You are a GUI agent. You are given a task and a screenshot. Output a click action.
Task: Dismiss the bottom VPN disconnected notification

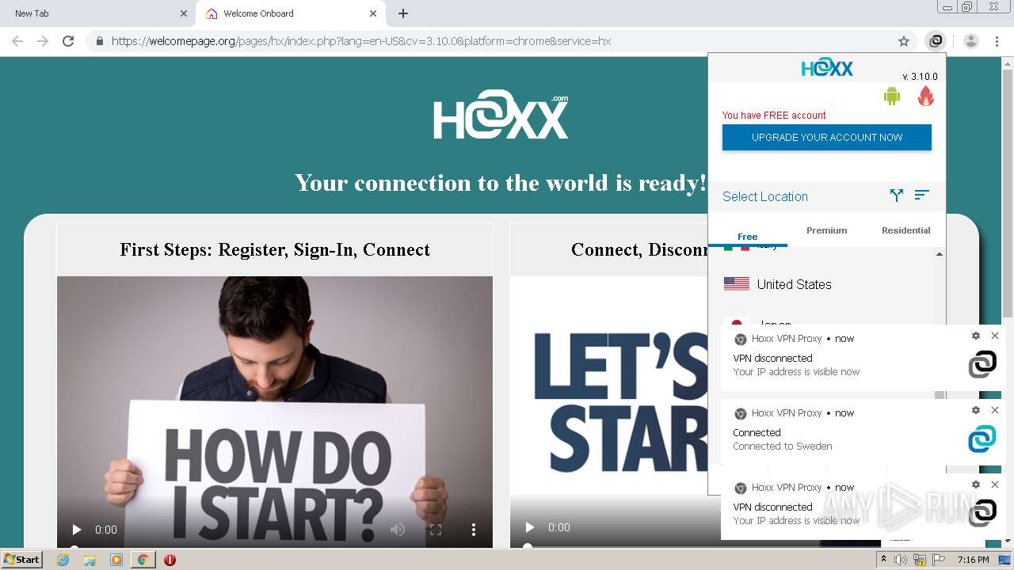[995, 484]
